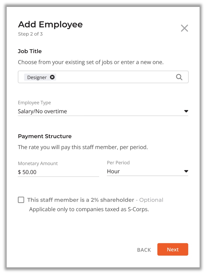Screen dimensions: 206x274
Task: Remove the Designer job title chip
Action: (52, 77)
